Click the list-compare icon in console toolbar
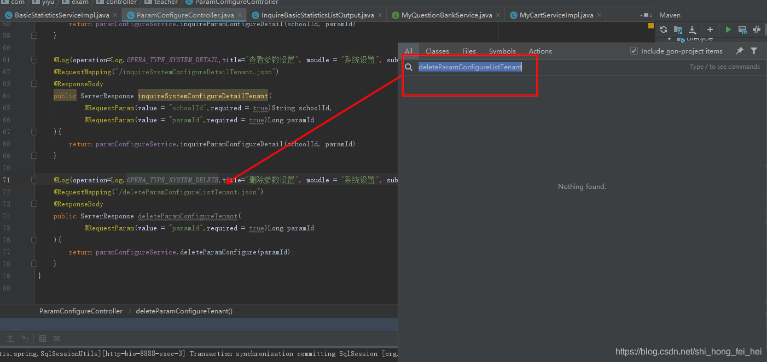The height and width of the screenshot is (362, 767). pyautogui.click(x=57, y=339)
